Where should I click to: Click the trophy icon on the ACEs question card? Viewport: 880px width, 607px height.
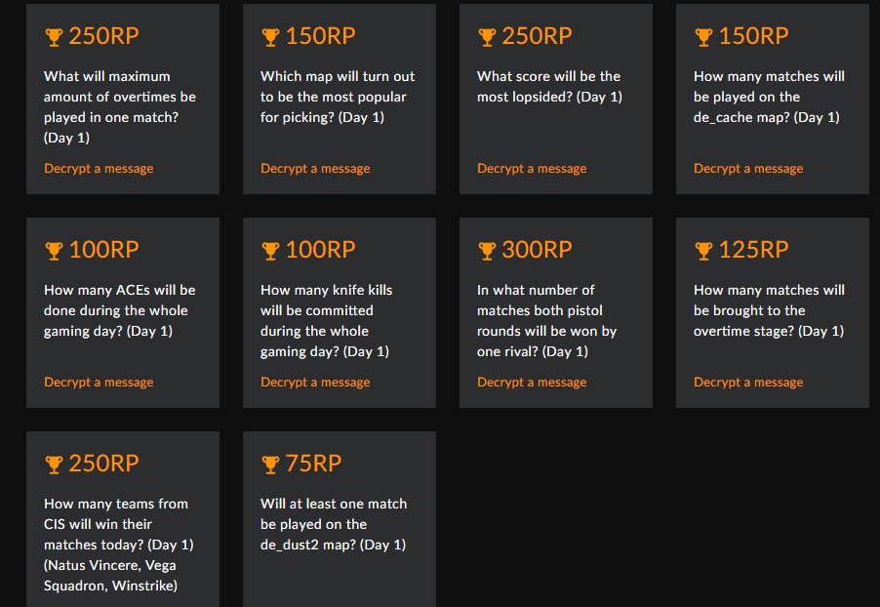(x=54, y=251)
